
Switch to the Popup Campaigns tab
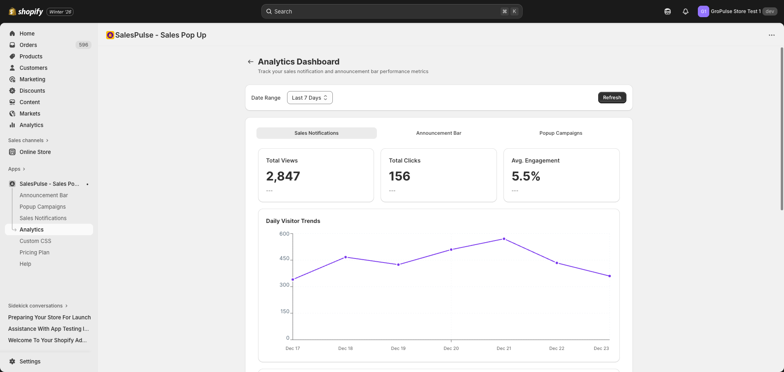561,133
